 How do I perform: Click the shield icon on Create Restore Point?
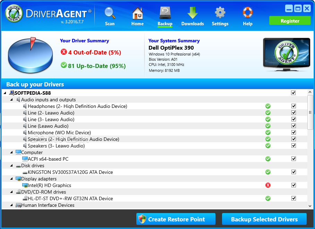click(142, 219)
